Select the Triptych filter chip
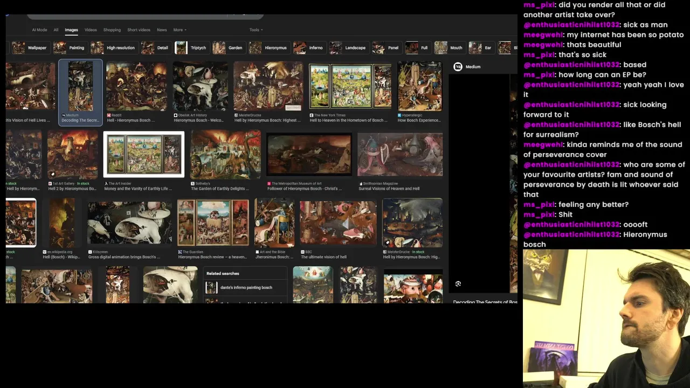 coord(191,48)
